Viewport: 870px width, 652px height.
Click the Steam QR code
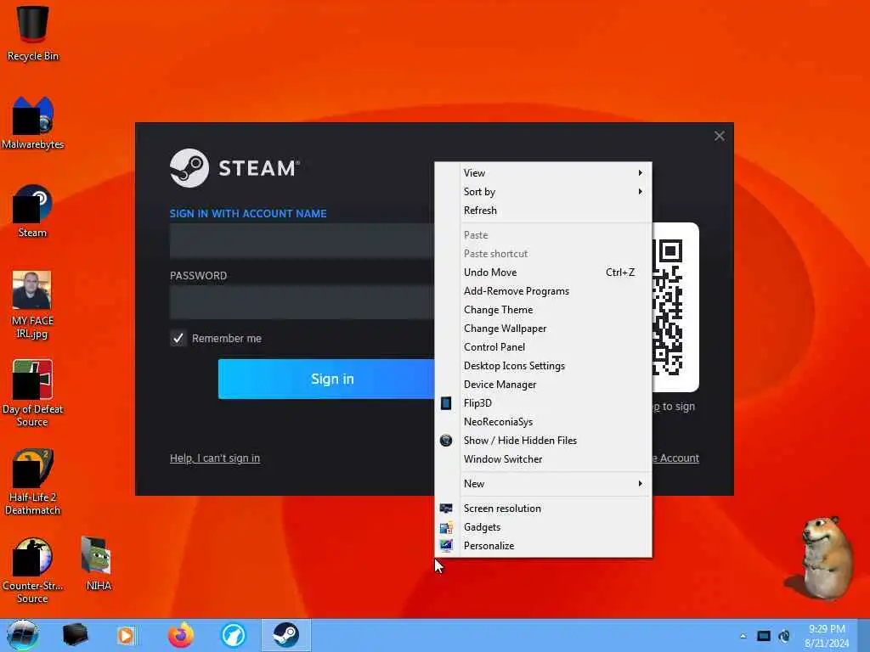(675, 307)
